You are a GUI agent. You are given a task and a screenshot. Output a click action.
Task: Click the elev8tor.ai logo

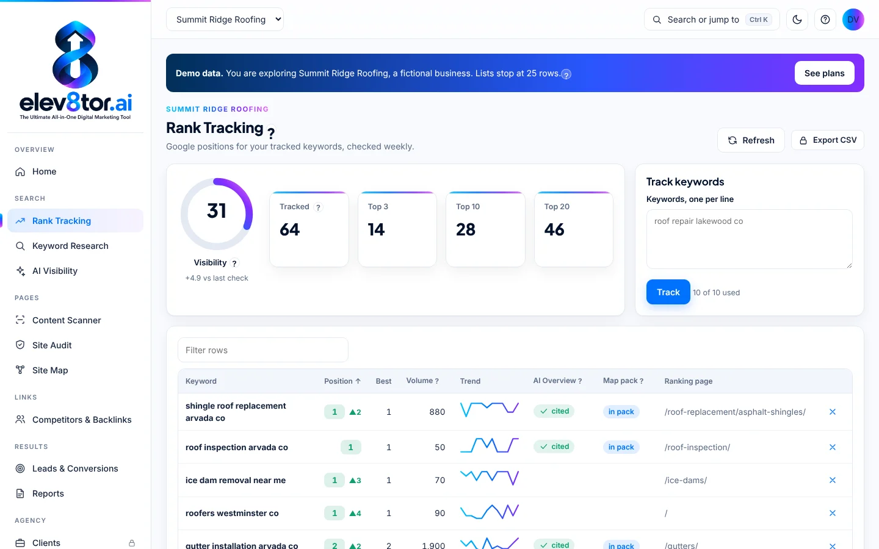[75, 70]
